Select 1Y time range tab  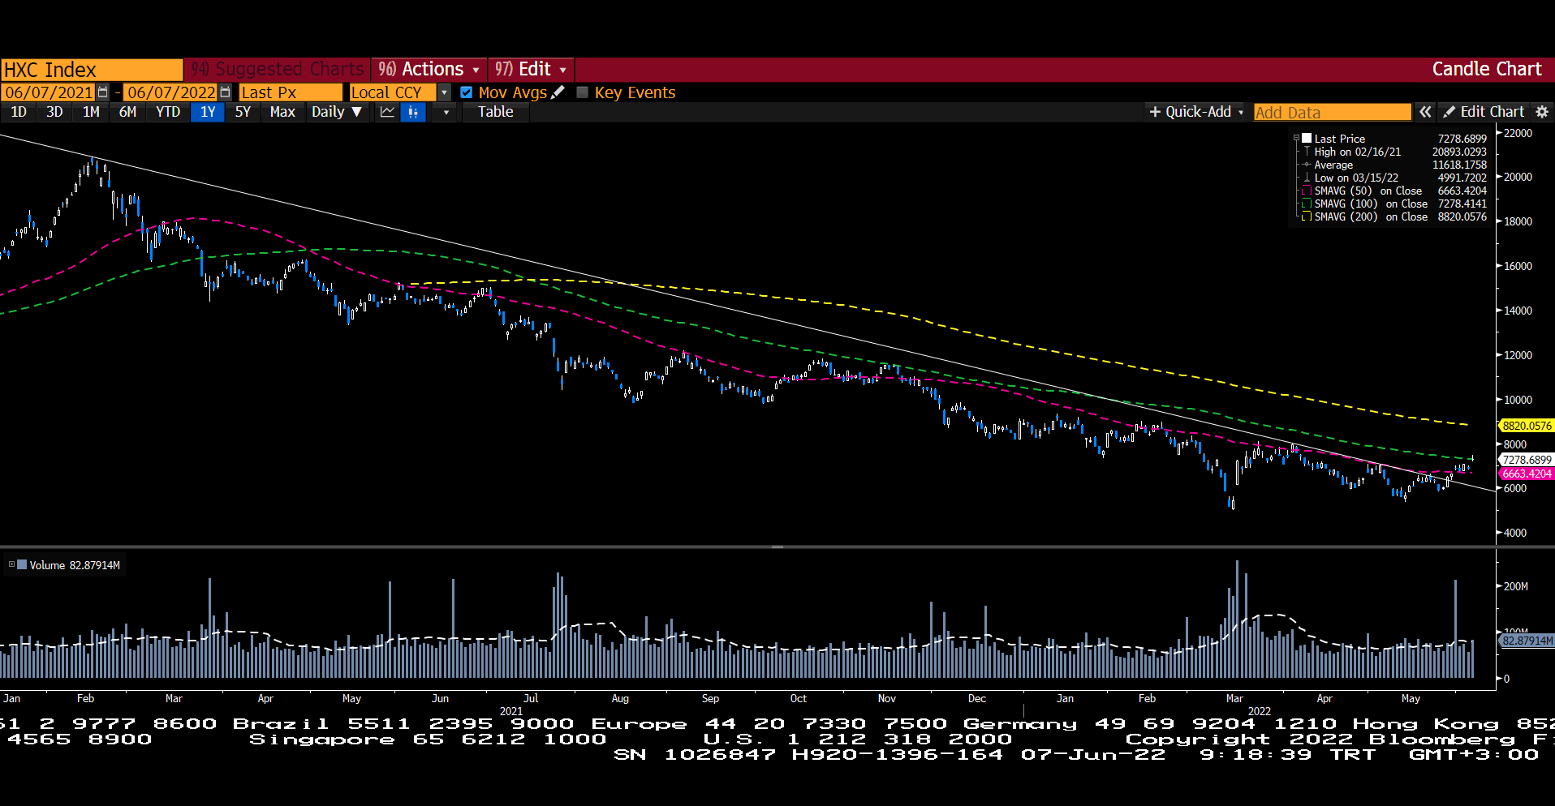coord(208,112)
